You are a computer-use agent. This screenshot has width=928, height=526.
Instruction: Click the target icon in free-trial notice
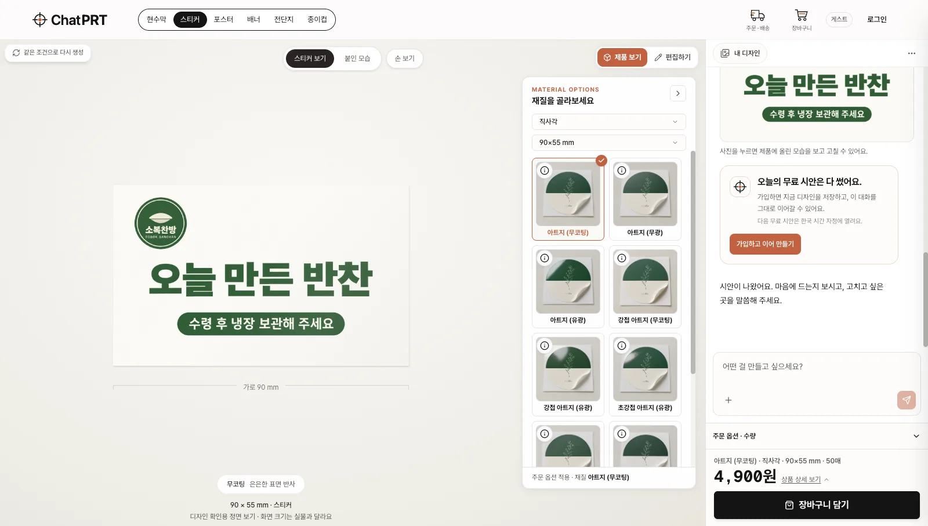coord(740,187)
